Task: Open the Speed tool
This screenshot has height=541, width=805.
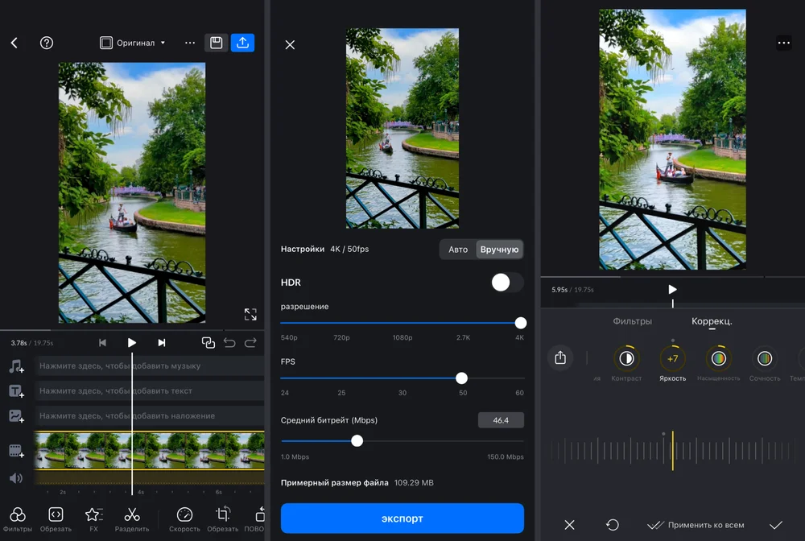Action: (x=184, y=518)
